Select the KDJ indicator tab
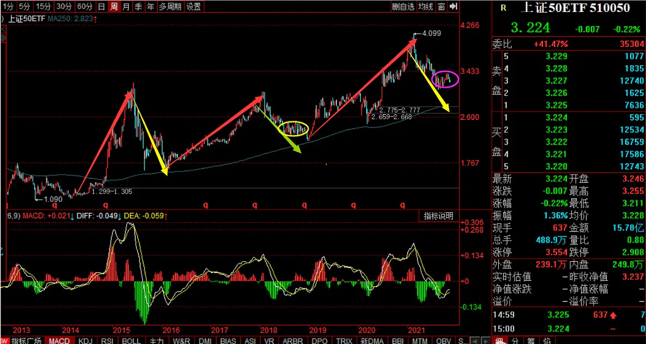This screenshot has height=344, width=646. [86, 340]
